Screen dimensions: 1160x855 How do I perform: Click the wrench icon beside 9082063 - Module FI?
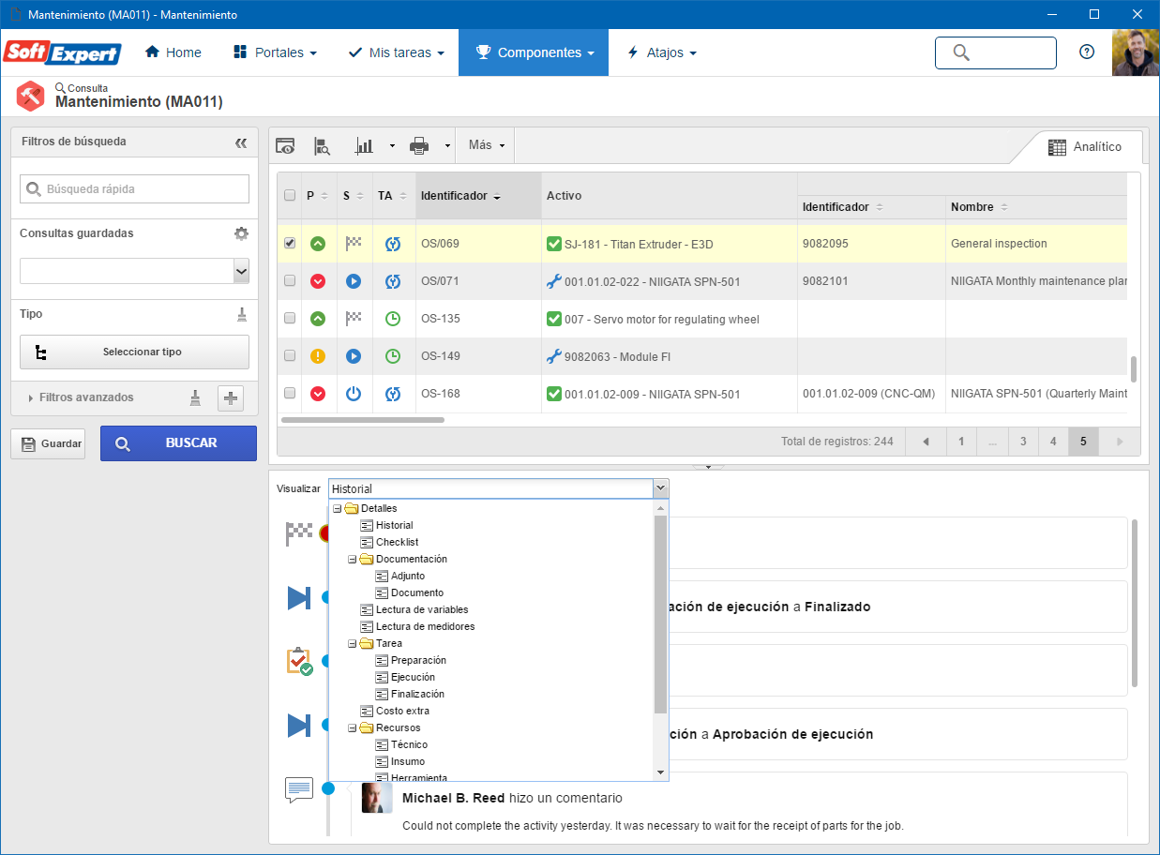[553, 356]
